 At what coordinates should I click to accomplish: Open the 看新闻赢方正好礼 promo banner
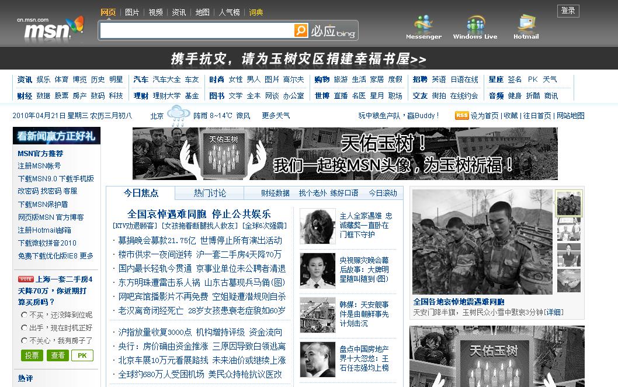click(x=56, y=136)
